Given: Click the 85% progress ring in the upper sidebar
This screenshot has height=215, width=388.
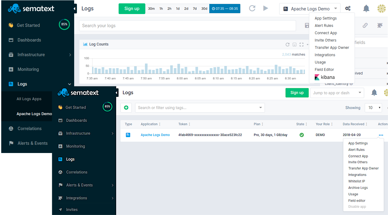Looking at the screenshot, I should point(64,24).
